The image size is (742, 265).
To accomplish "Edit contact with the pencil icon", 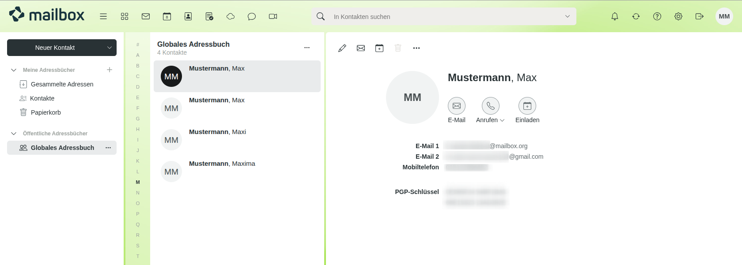I will click(342, 48).
